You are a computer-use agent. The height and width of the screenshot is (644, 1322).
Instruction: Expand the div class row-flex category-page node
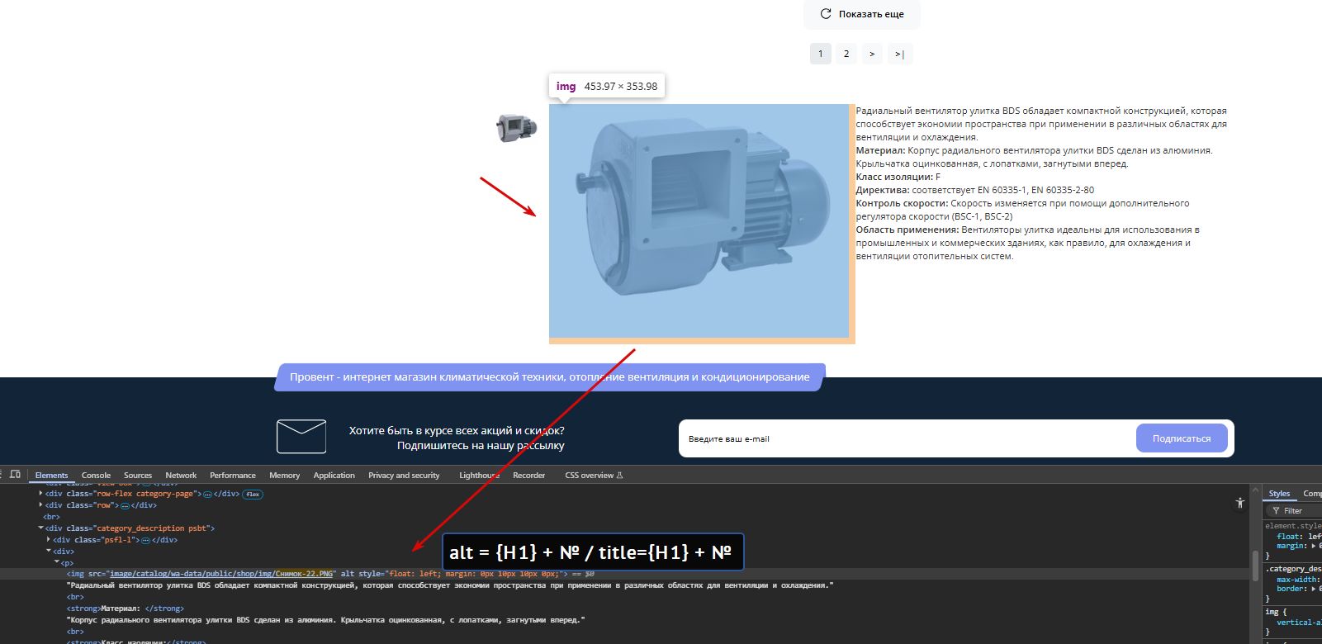pos(41,494)
